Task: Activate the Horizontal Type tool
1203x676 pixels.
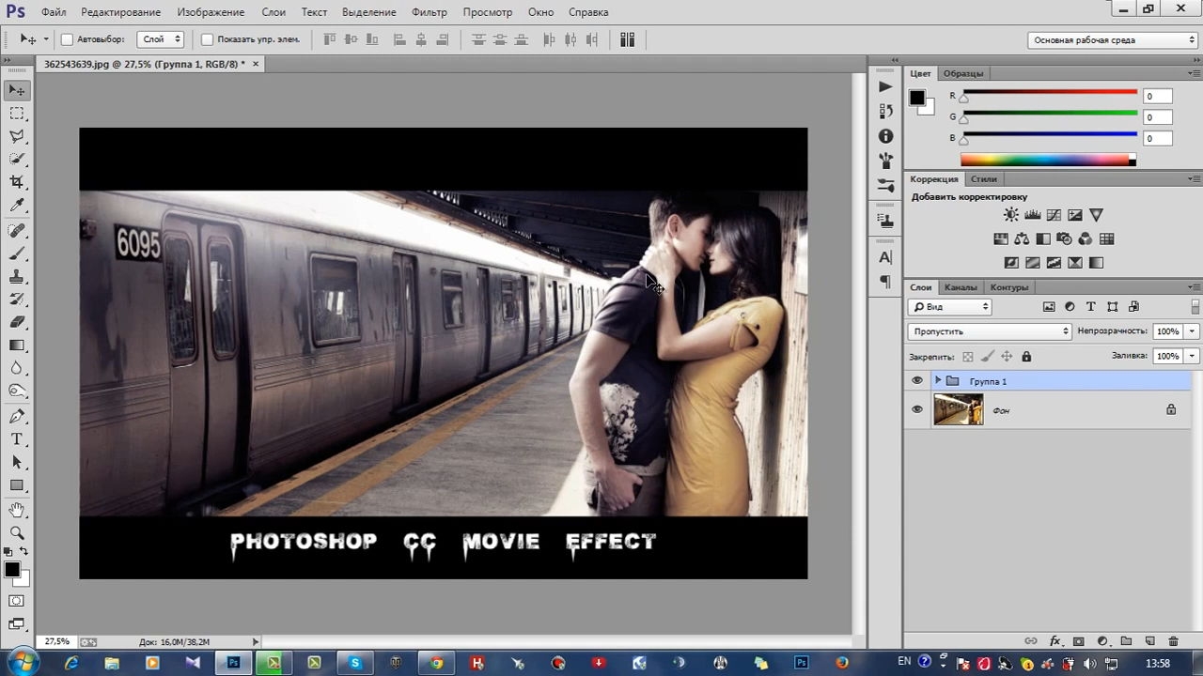Action: point(17,439)
